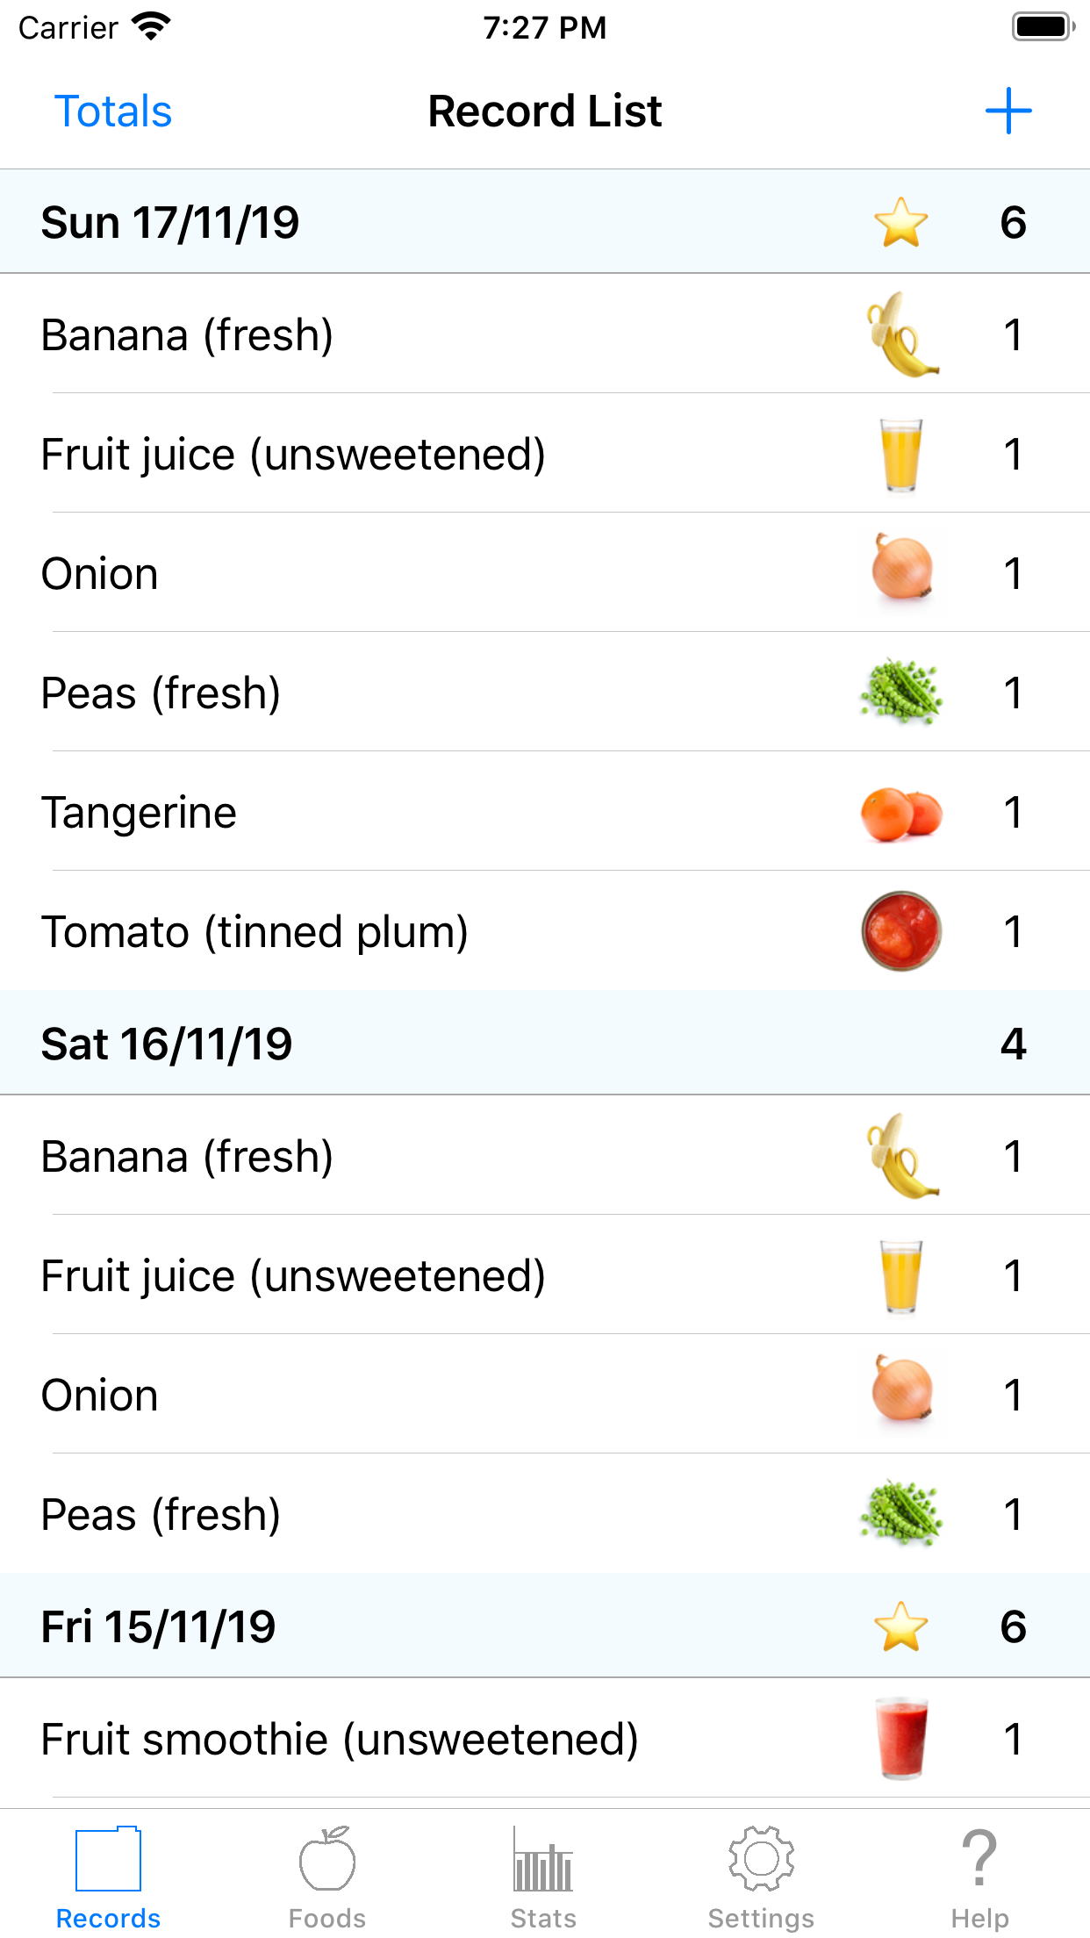Screen dimensions: 1090x1938
Task: Tap the red smoothie glass icon
Action: click(901, 1739)
